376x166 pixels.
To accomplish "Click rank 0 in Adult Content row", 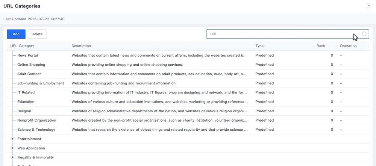I will pos(332,74).
